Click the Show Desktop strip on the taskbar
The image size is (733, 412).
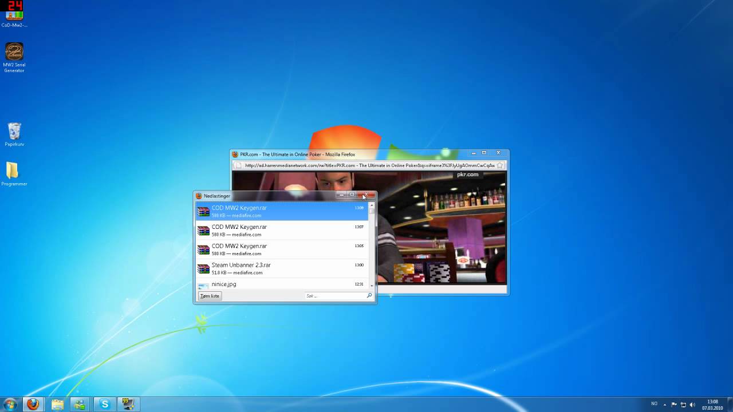729,405
